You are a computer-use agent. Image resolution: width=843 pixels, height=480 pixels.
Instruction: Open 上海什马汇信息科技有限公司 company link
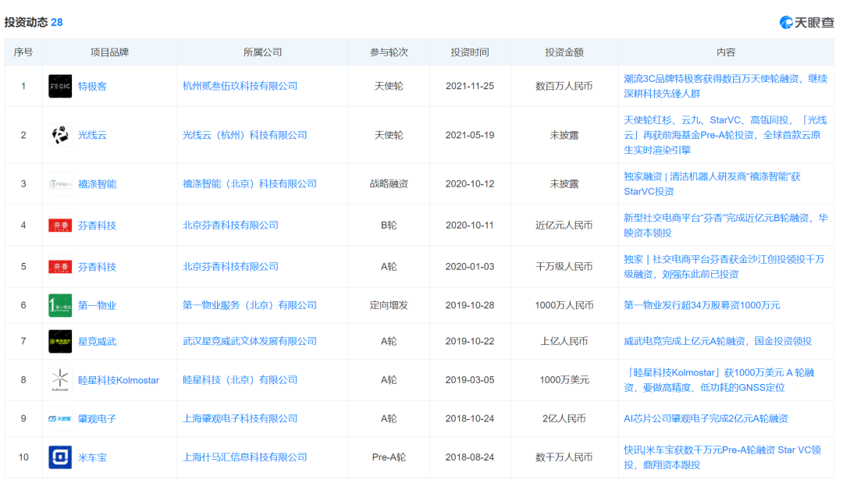[x=244, y=457]
